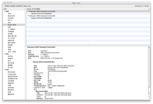Open the USB section
Viewport: 153px width, 104px height.
coord(9,27)
